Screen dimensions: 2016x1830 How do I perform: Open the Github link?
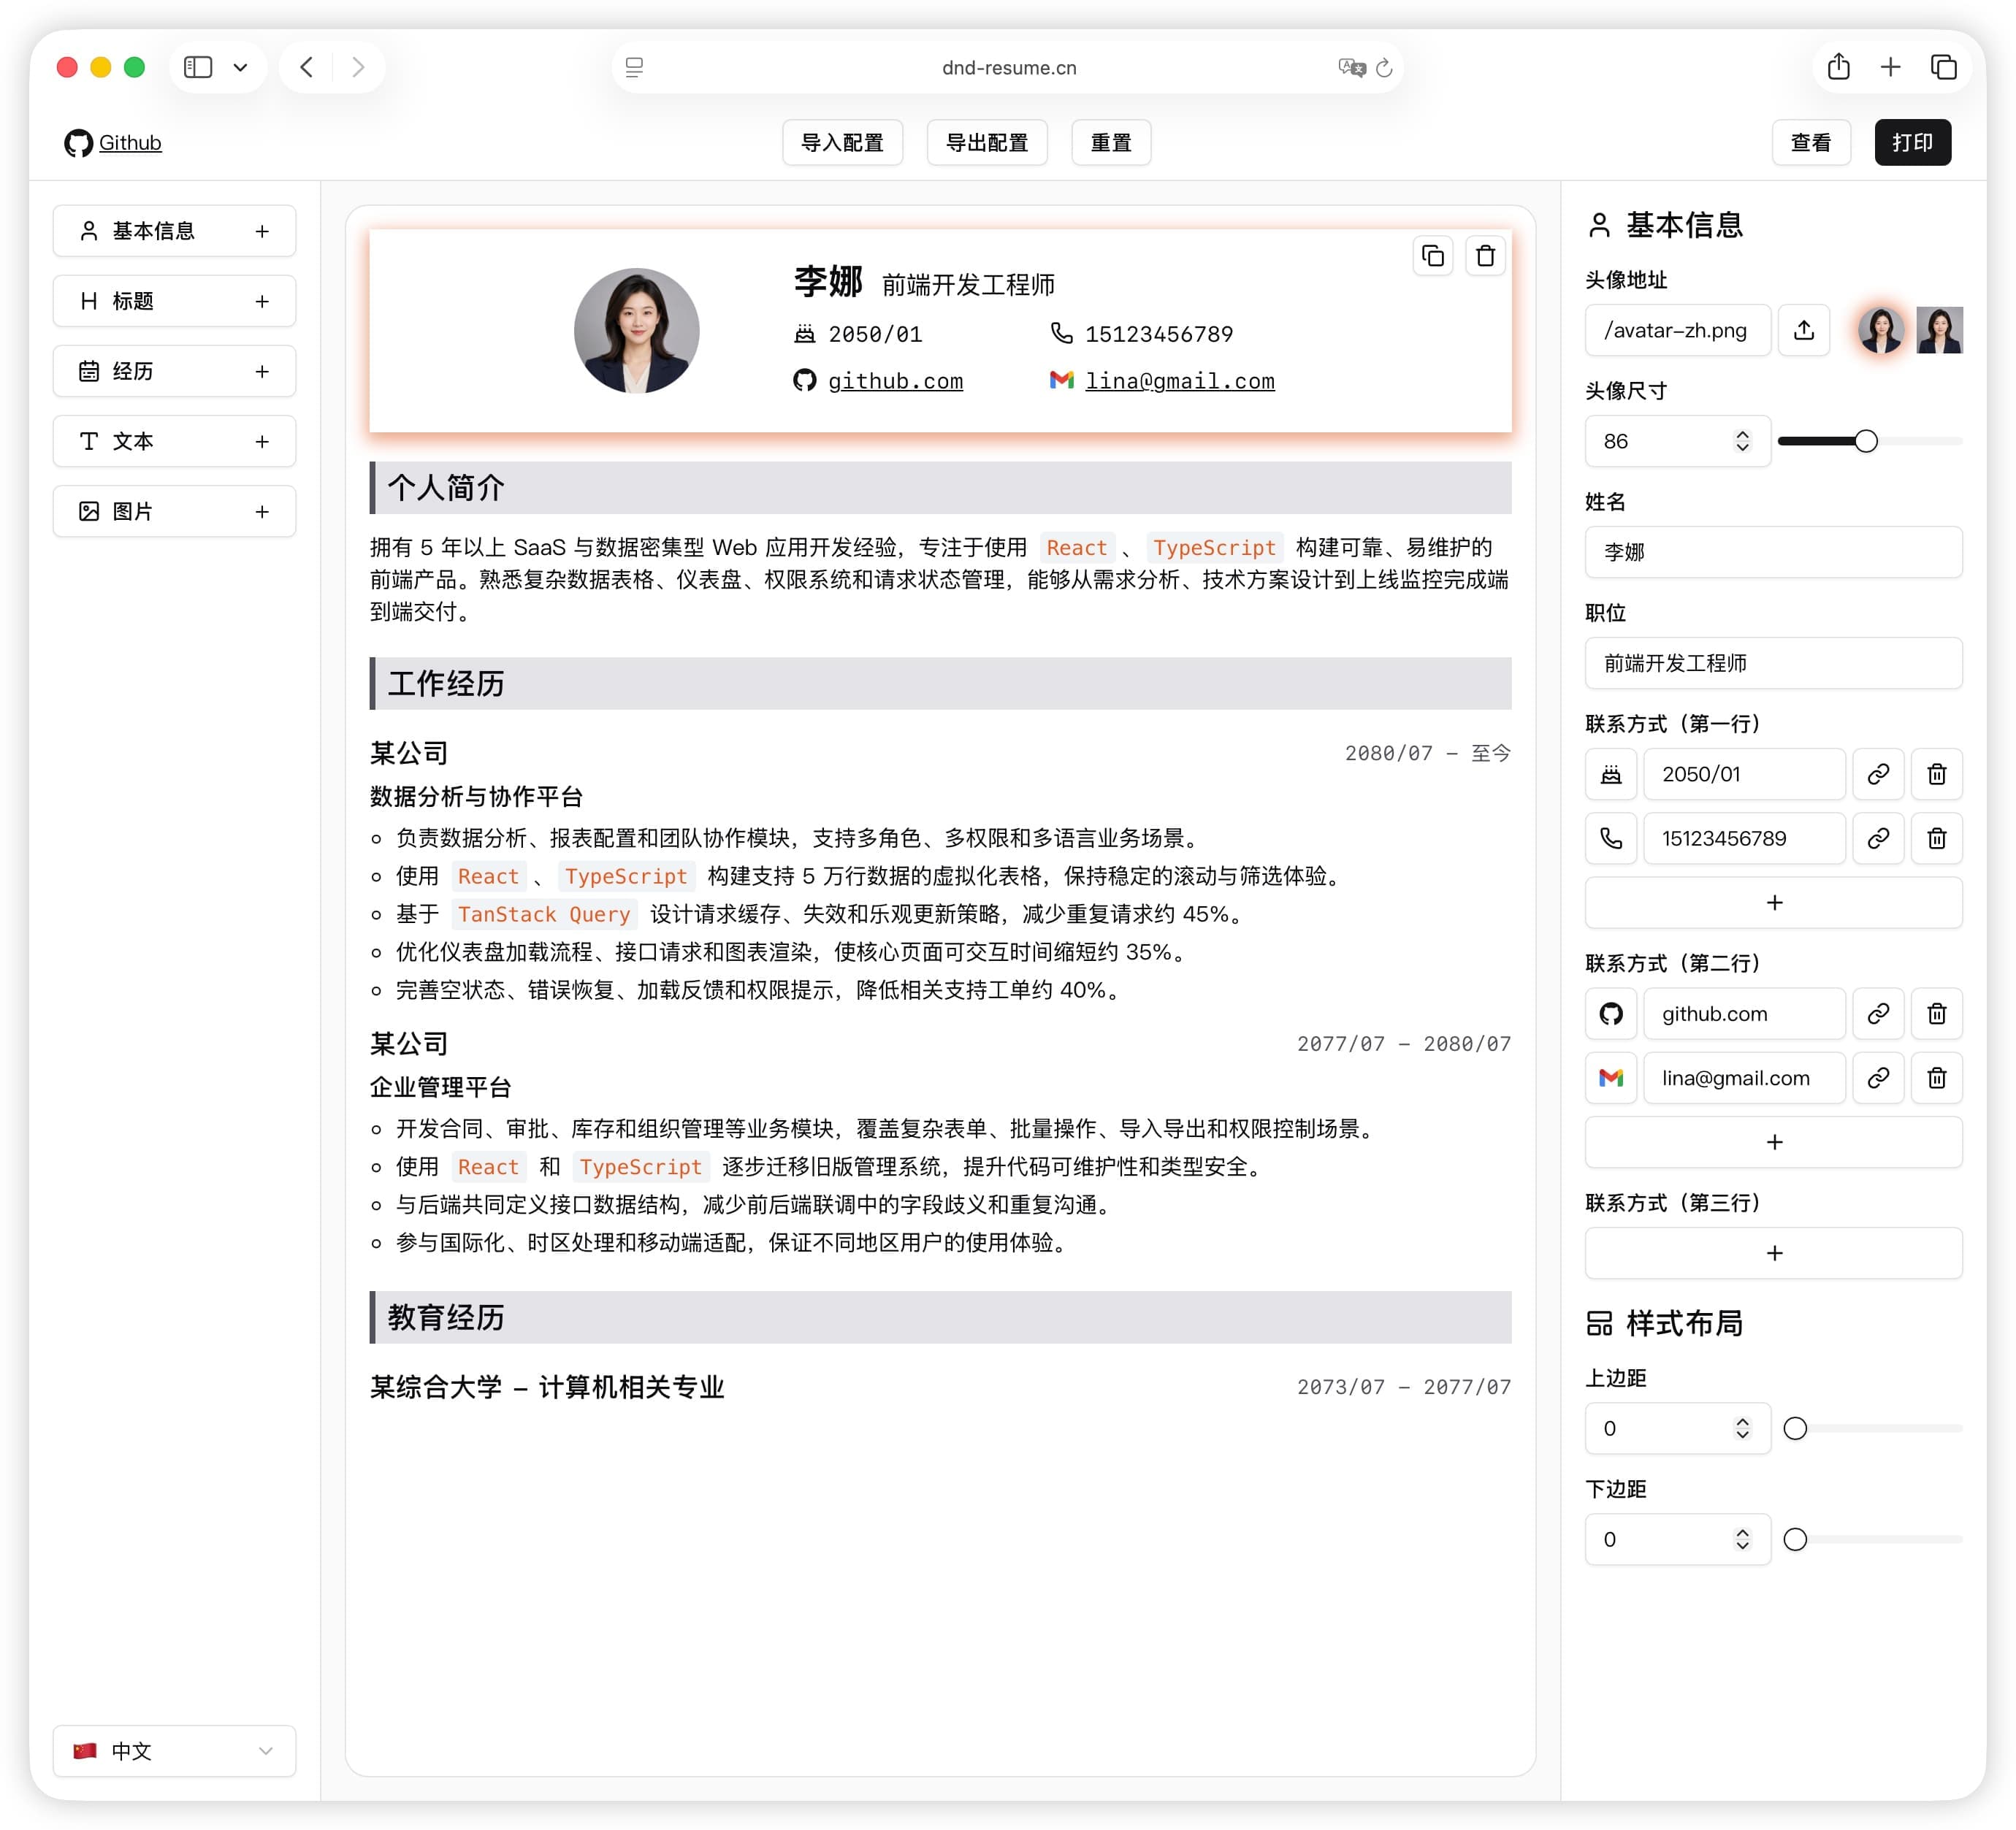tap(113, 143)
